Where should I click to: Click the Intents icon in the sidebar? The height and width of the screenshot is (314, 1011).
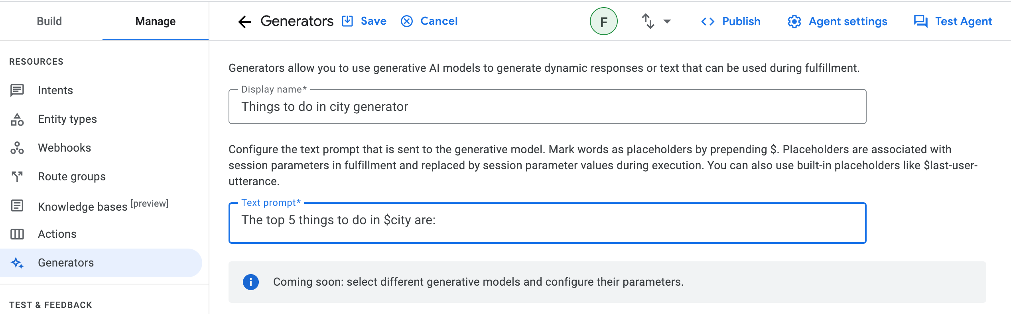[17, 91]
